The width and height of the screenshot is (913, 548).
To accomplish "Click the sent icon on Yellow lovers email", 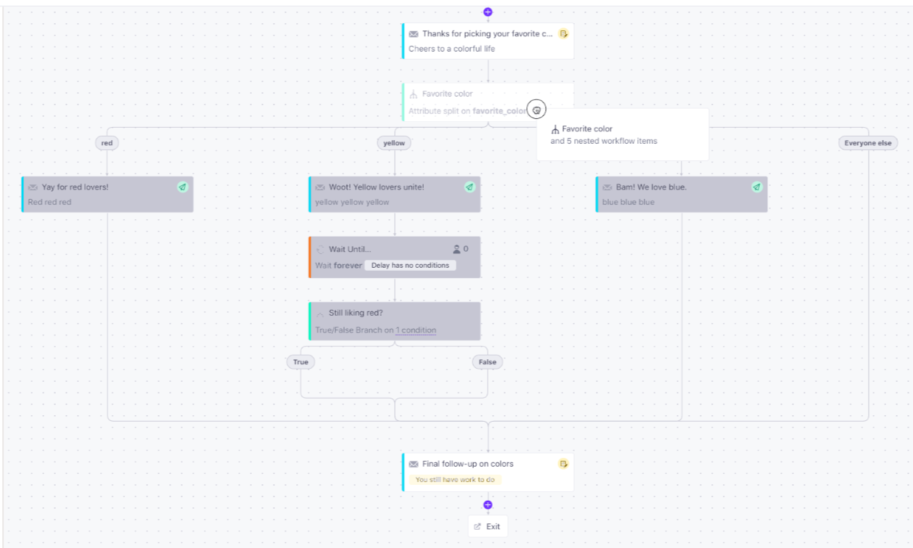I will pyautogui.click(x=470, y=187).
